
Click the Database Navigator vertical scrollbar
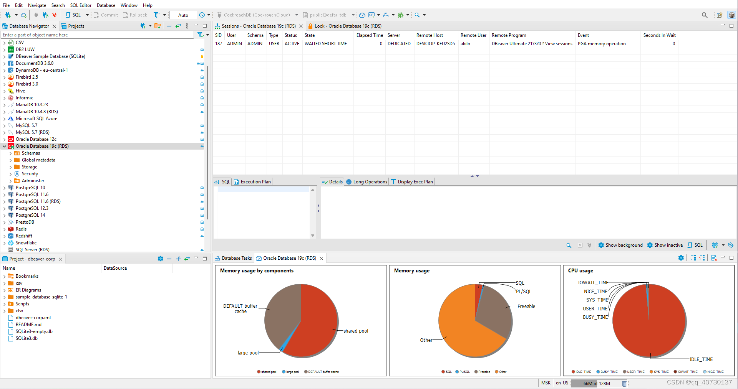tap(207, 142)
